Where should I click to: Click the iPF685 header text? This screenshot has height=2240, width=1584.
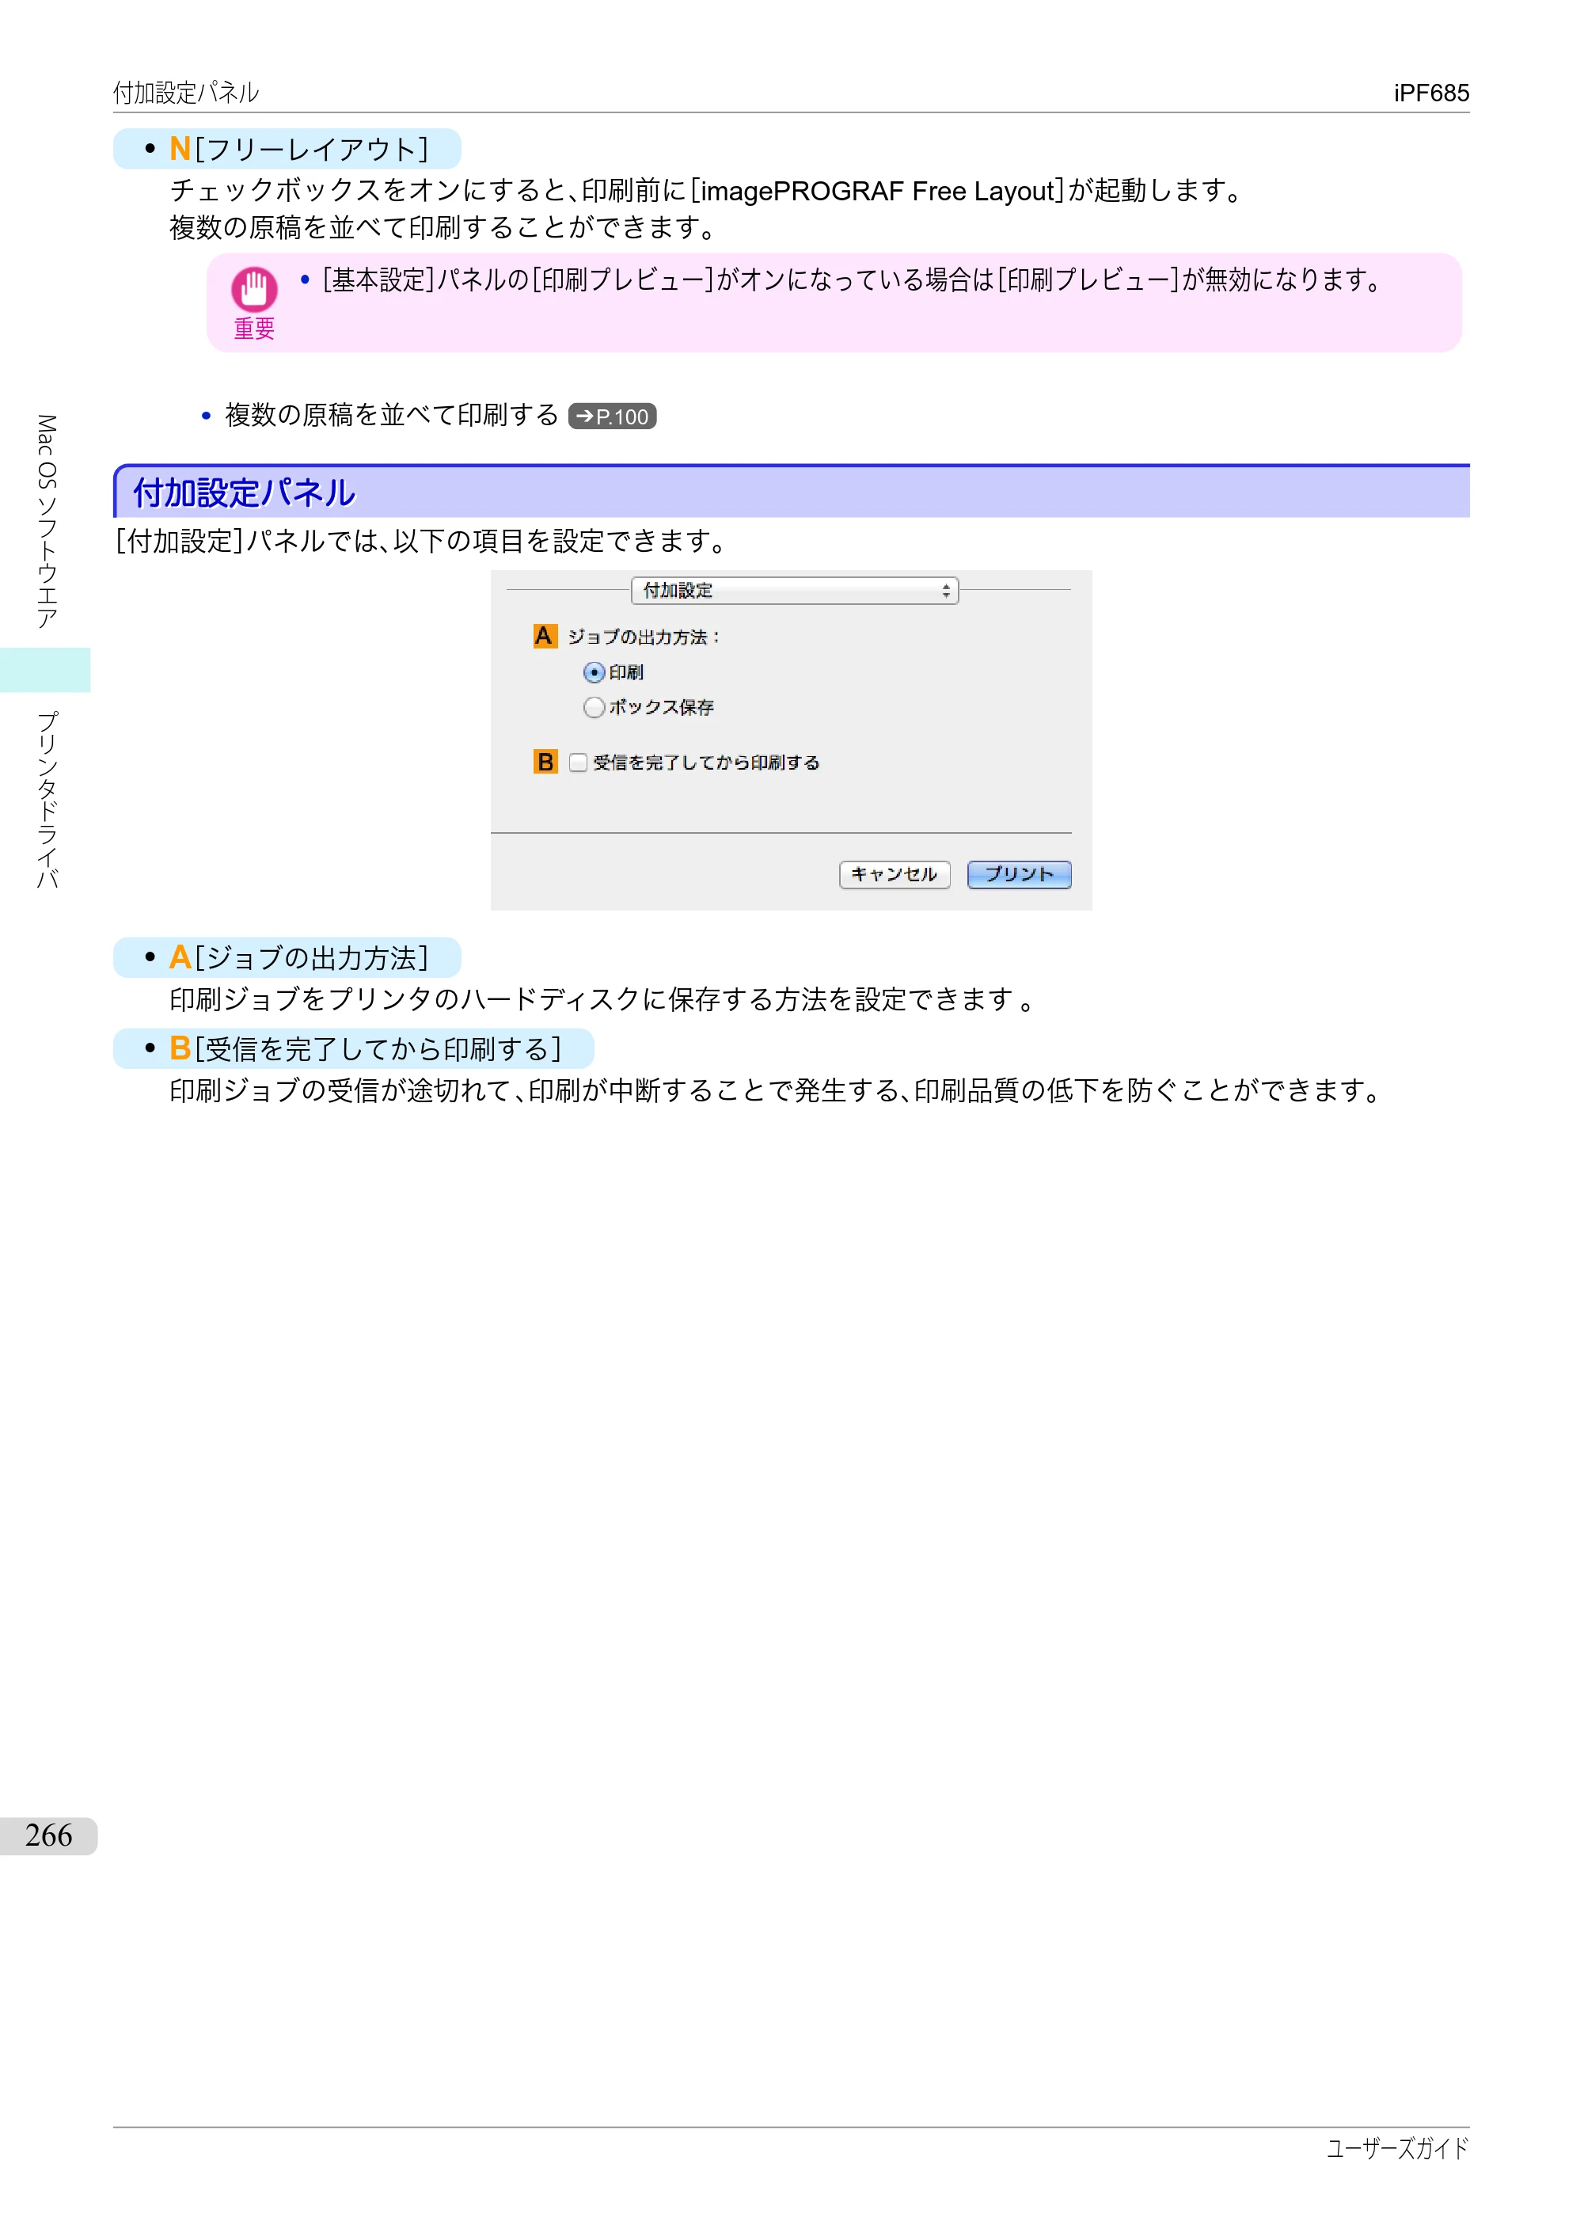1431,93
